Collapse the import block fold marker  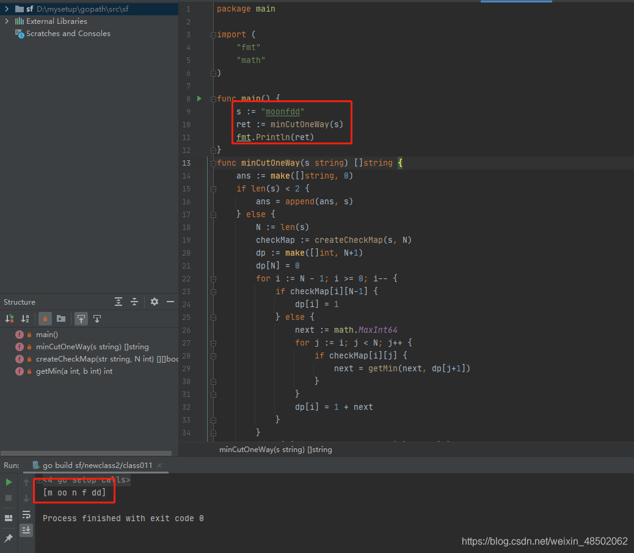coord(213,35)
